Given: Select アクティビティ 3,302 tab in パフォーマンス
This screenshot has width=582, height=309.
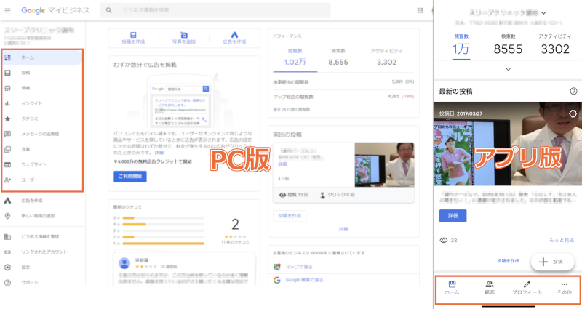Looking at the screenshot, I should [386, 57].
